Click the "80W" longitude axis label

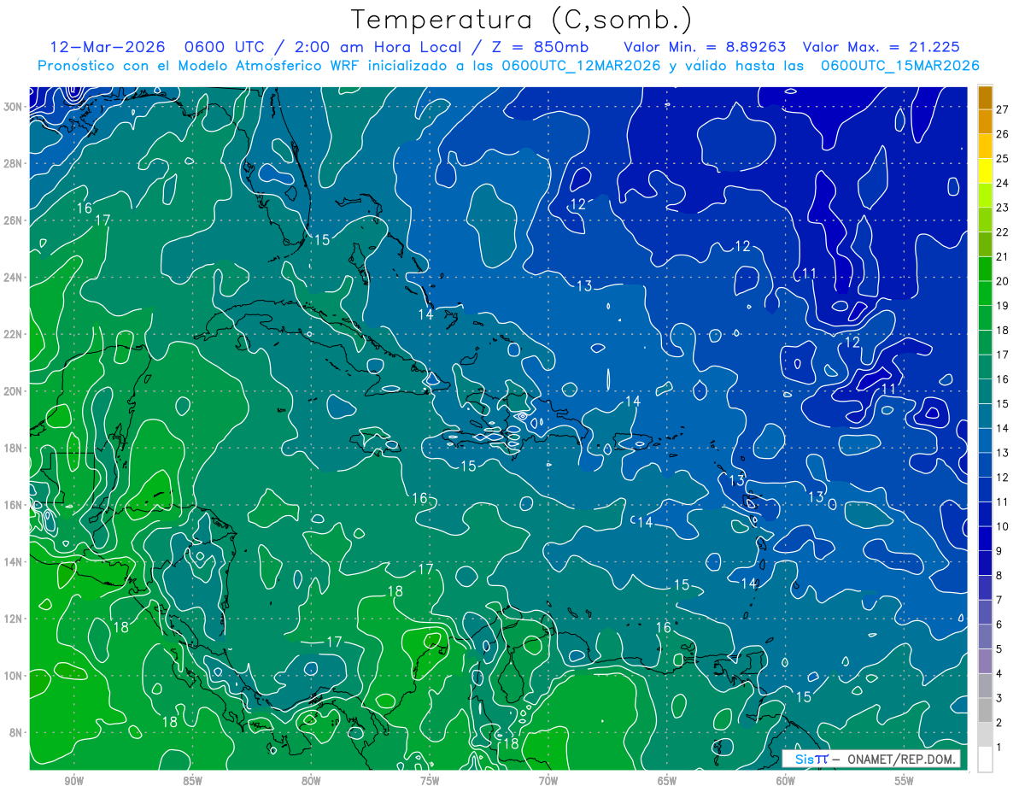[311, 781]
